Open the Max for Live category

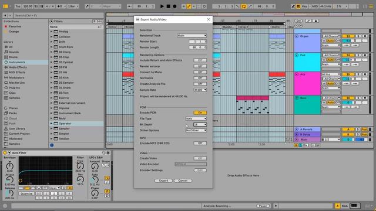17,83
